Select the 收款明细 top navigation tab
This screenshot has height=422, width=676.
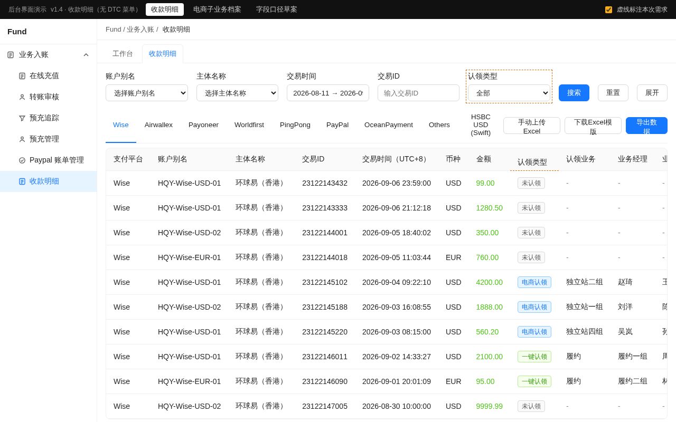(x=165, y=9)
